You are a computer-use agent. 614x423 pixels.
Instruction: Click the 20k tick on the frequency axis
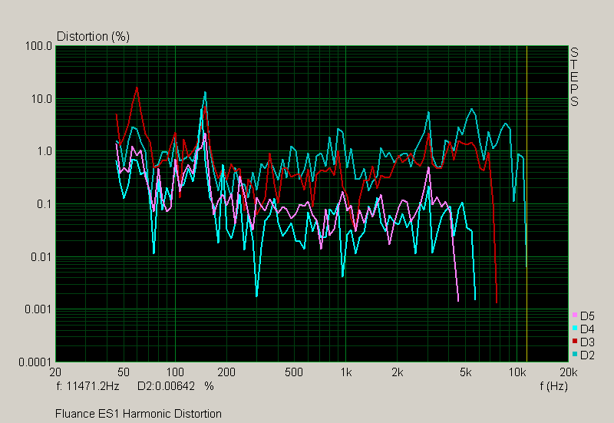point(568,372)
